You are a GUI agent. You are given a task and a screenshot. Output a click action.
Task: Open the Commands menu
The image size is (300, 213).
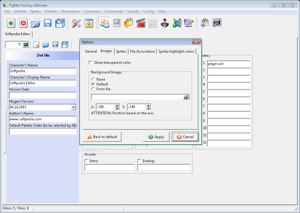pos(113,11)
